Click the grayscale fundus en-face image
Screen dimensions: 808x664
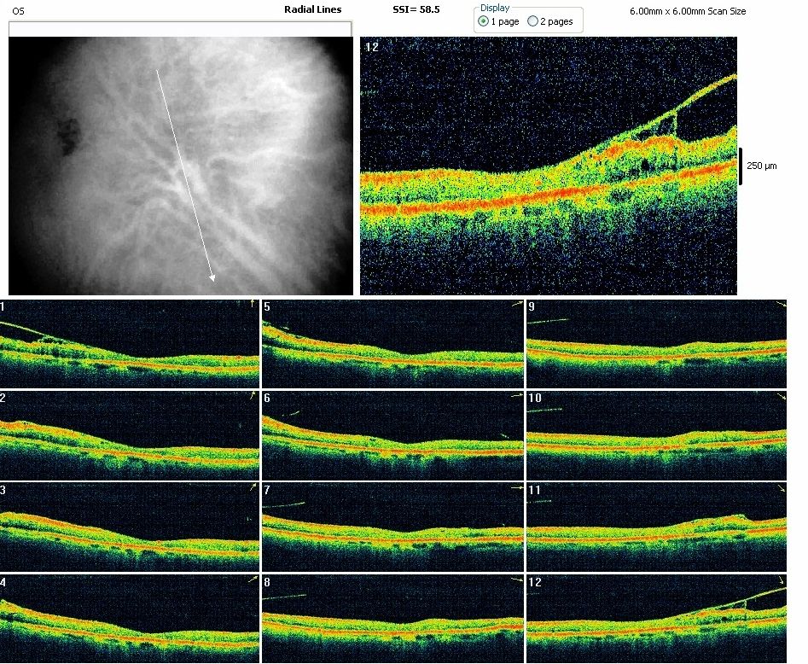coord(181,166)
